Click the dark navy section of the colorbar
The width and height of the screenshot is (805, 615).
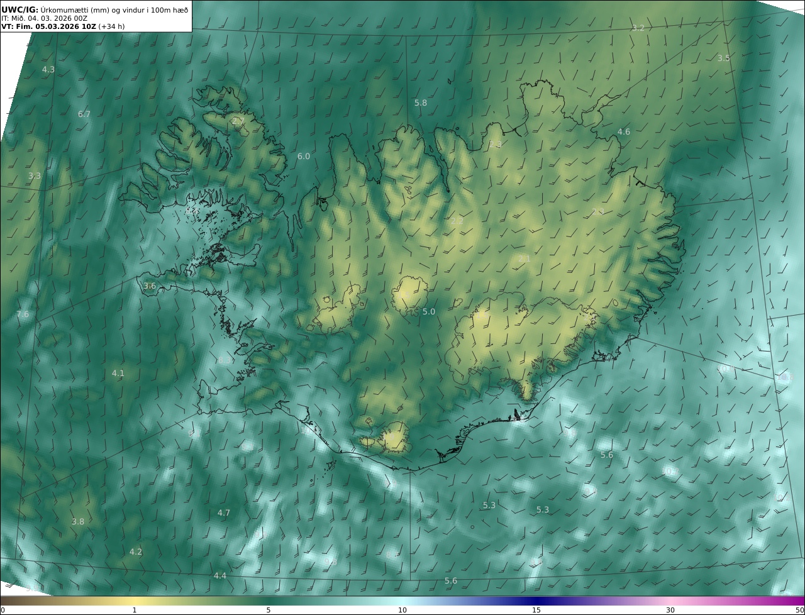click(x=536, y=601)
